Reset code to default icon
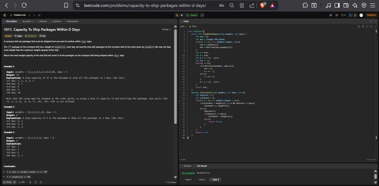This screenshot has width=379, height=186. click(371, 26)
